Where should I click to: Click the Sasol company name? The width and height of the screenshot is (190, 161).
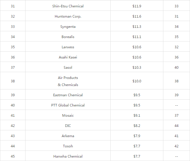(x=68, y=68)
